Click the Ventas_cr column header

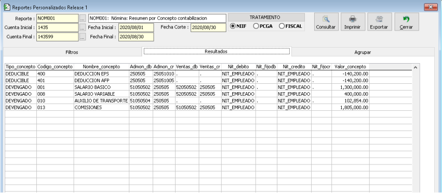click(x=210, y=67)
